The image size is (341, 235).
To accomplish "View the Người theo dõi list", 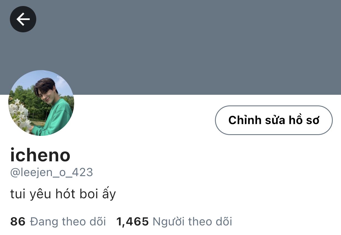I will click(x=192, y=221).
